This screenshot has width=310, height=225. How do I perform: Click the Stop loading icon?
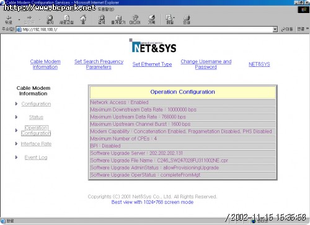(x=50, y=20)
